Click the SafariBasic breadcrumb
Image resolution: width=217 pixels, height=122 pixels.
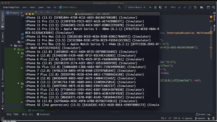tap(68, 7)
